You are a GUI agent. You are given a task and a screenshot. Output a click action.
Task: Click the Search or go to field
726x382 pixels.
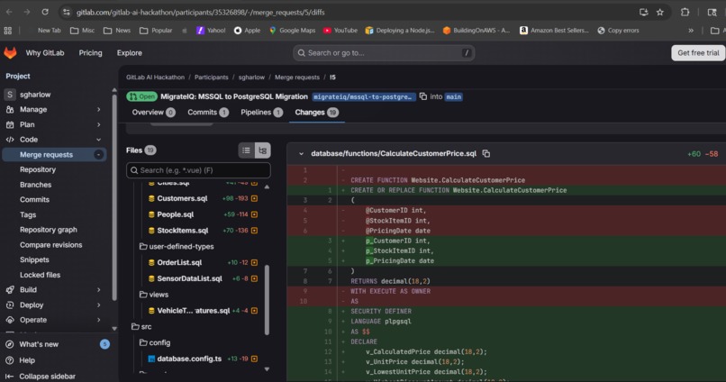384,53
